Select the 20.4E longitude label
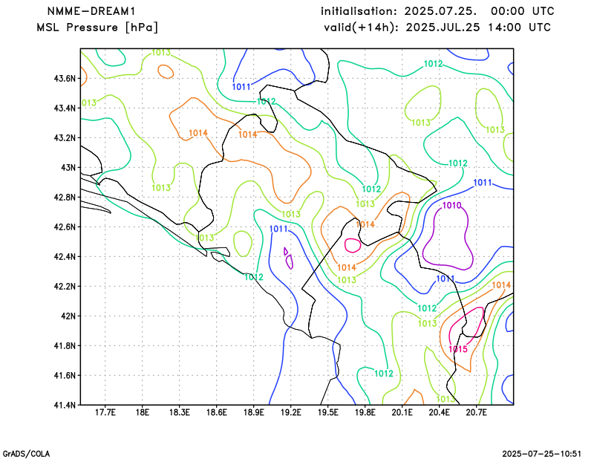Viewport: 594px width, 459px height. pos(440,412)
